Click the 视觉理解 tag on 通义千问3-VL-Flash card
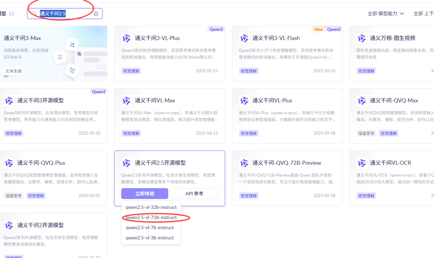Image resolution: width=434 pixels, height=258 pixels. tap(248, 71)
